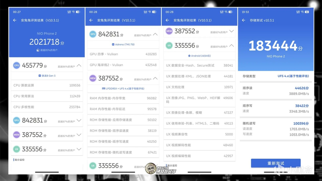
Task: Select UX 图像JPG、PNG、WebP、HEIF解码 49606 row
Action: tap(199, 100)
